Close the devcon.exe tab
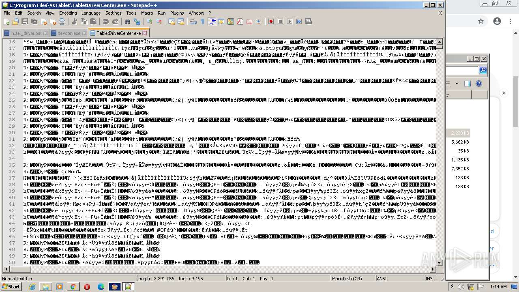519x292 pixels. (84, 33)
